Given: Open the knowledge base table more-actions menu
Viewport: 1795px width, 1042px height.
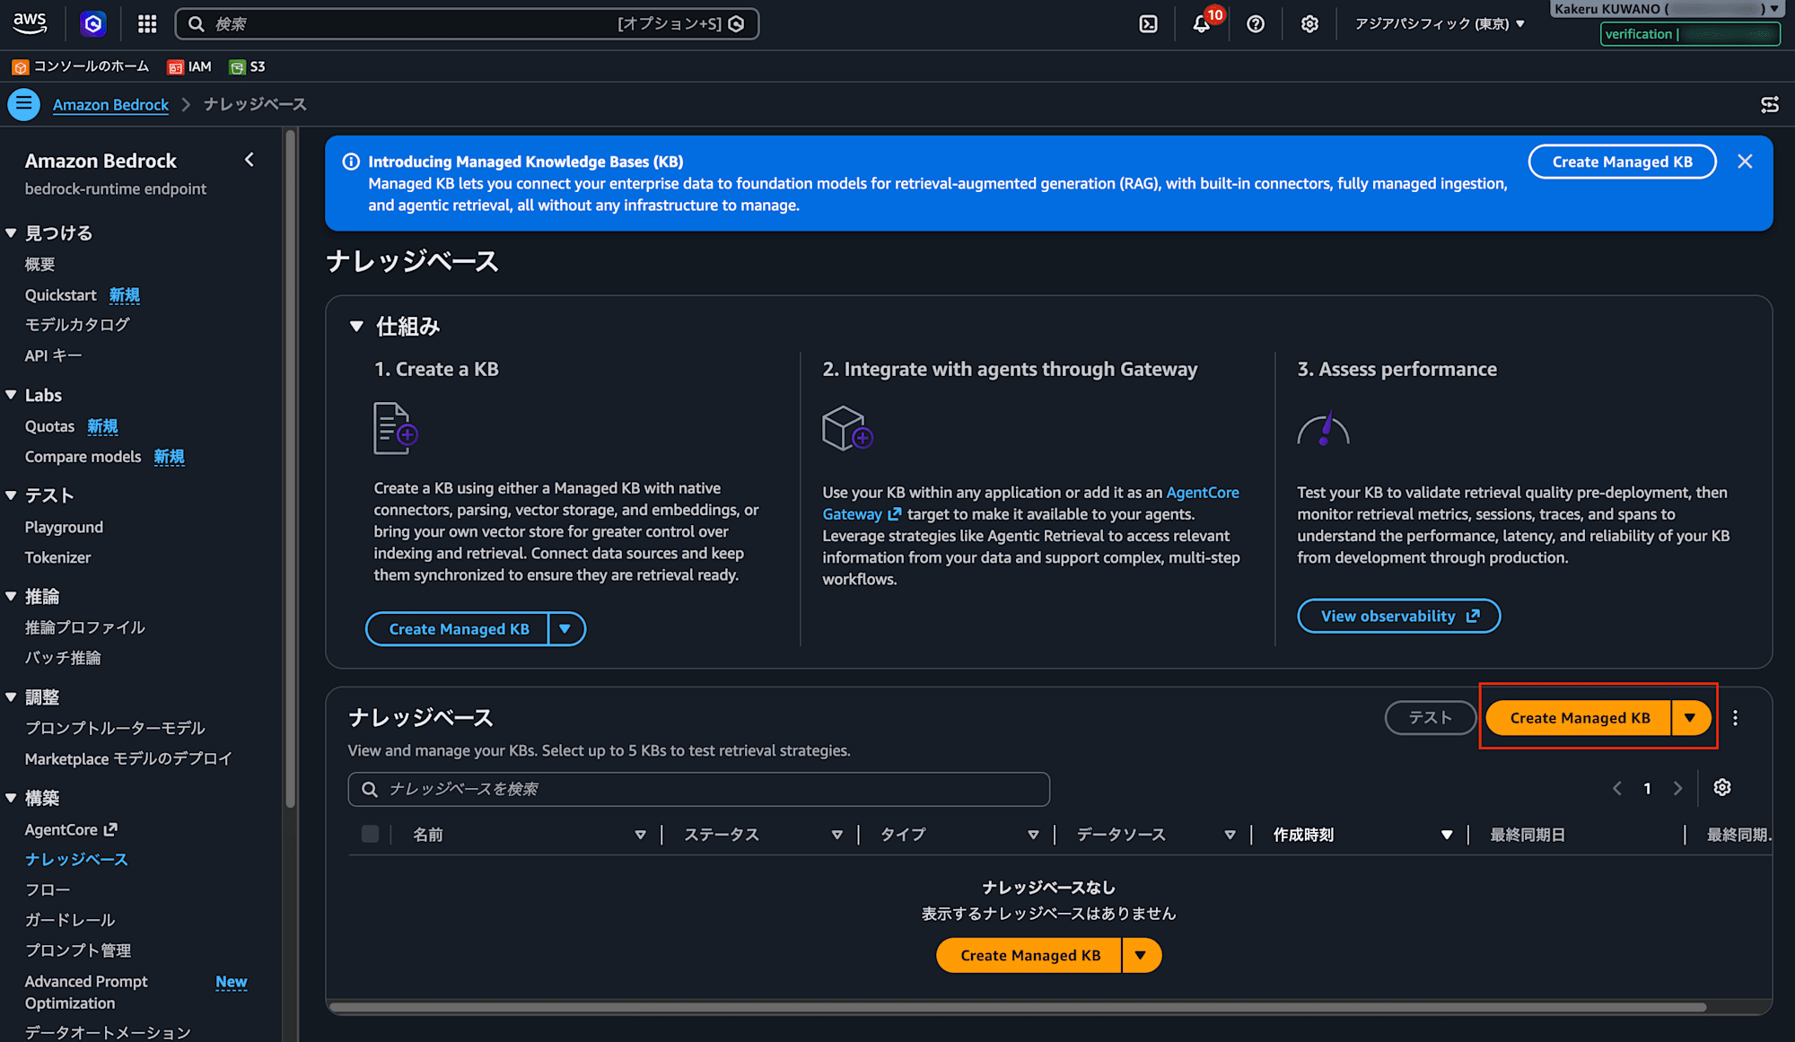Looking at the screenshot, I should [1735, 718].
